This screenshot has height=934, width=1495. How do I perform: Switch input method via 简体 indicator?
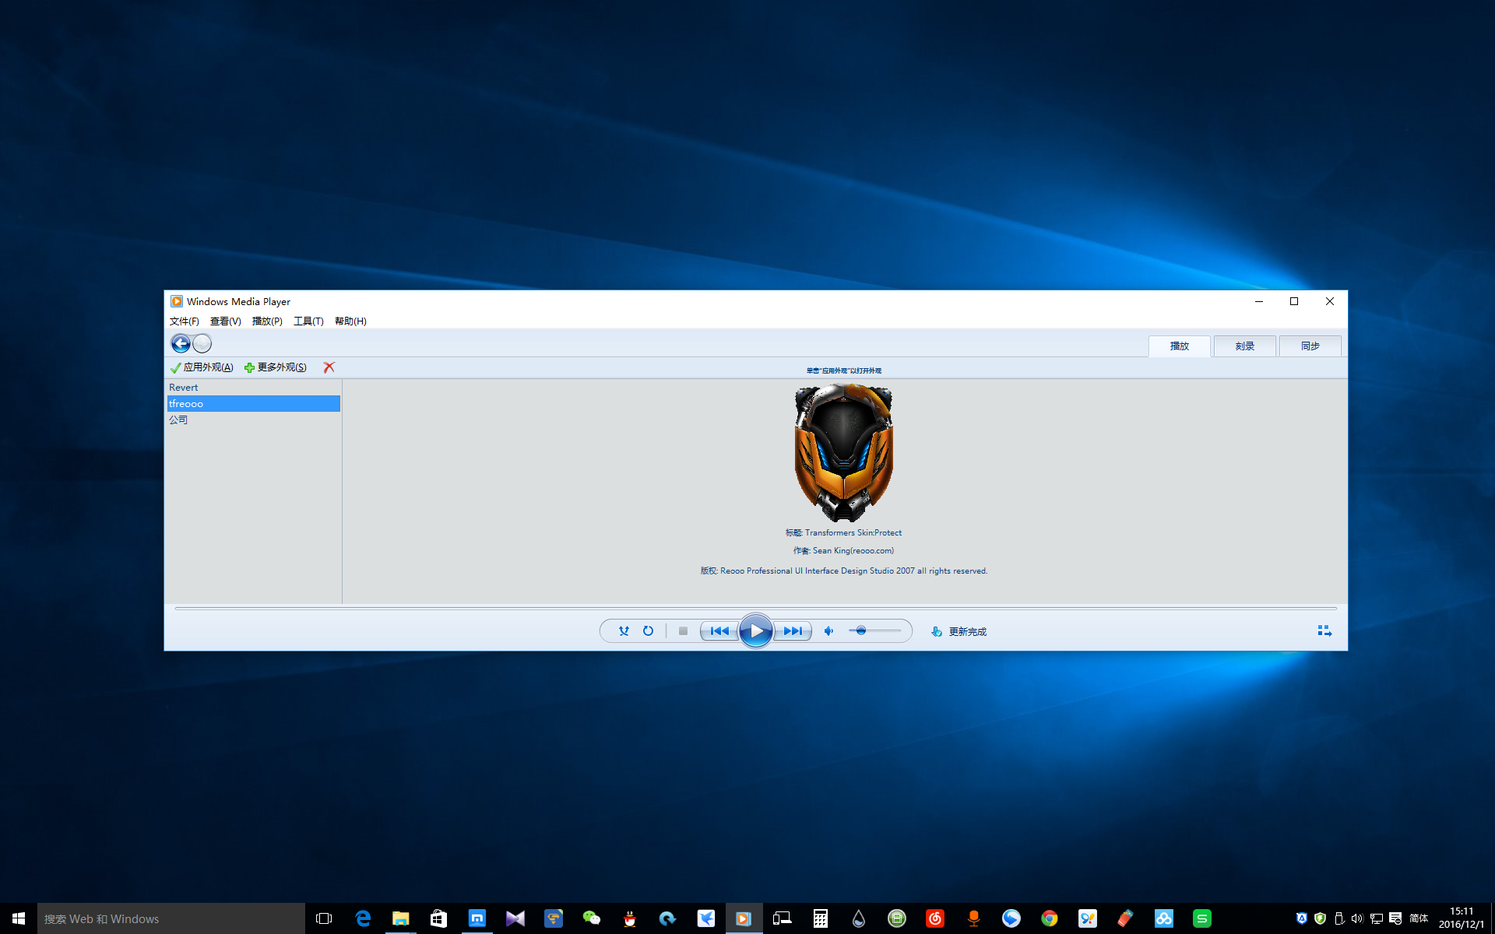[x=1419, y=918]
